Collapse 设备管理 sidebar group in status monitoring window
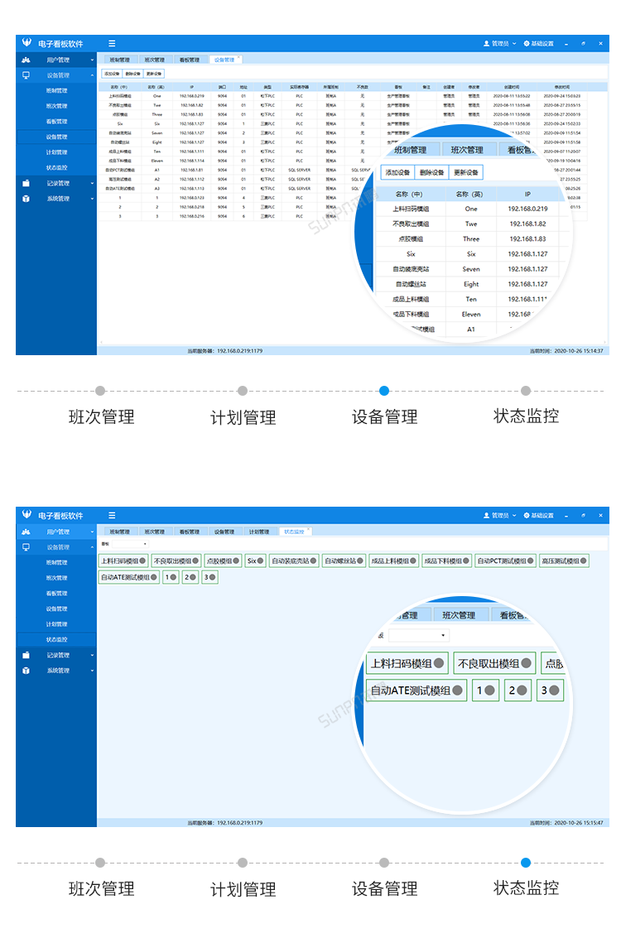 (92, 547)
